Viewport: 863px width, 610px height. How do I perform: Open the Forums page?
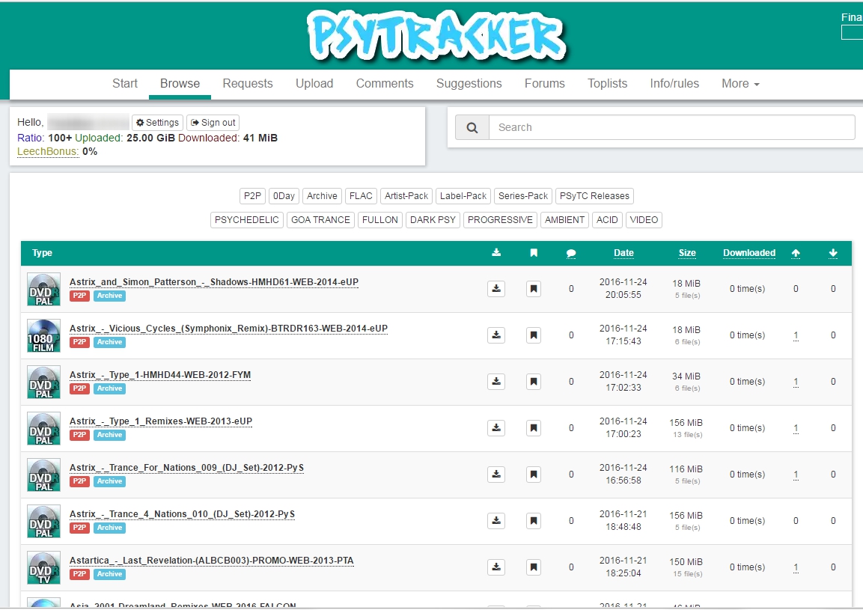(544, 84)
